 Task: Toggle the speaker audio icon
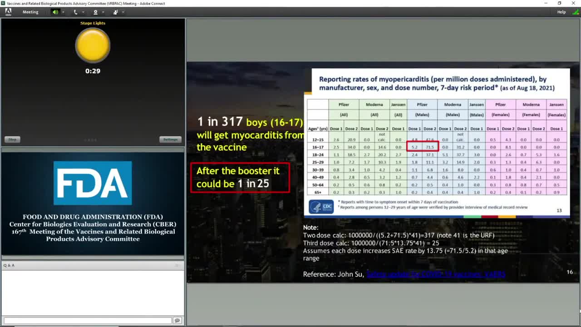[x=55, y=12]
